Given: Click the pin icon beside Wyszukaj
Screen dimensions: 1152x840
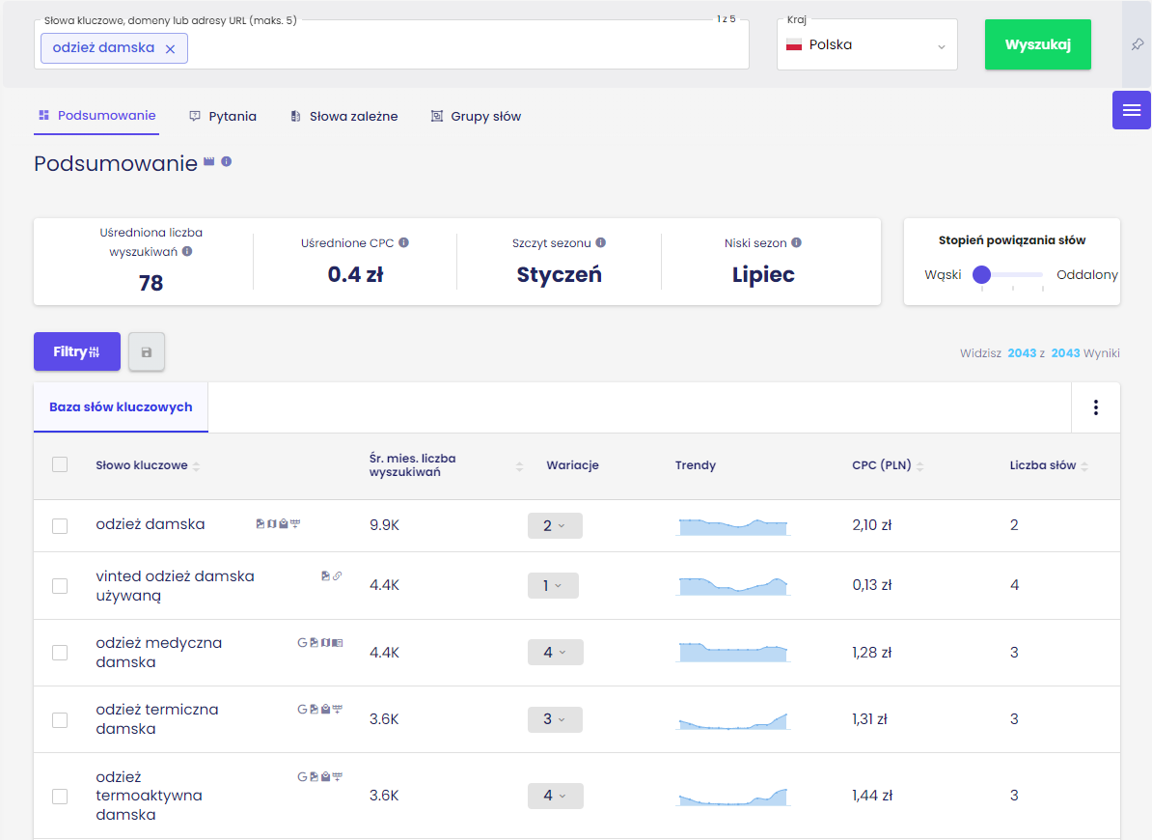Looking at the screenshot, I should tap(1138, 44).
